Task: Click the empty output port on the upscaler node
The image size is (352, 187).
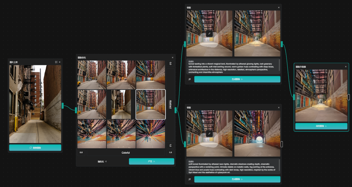Action: point(349,97)
